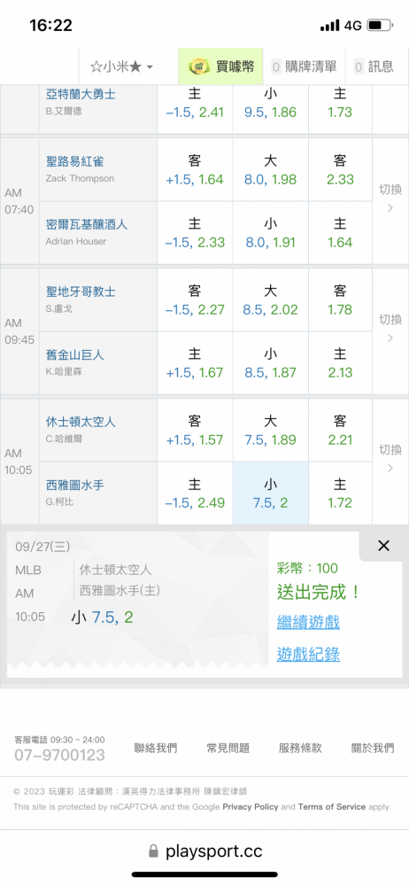Screen dimensions: 409x886
Task: Tap the 買噱幣 coin icon
Action: pyautogui.click(x=198, y=66)
